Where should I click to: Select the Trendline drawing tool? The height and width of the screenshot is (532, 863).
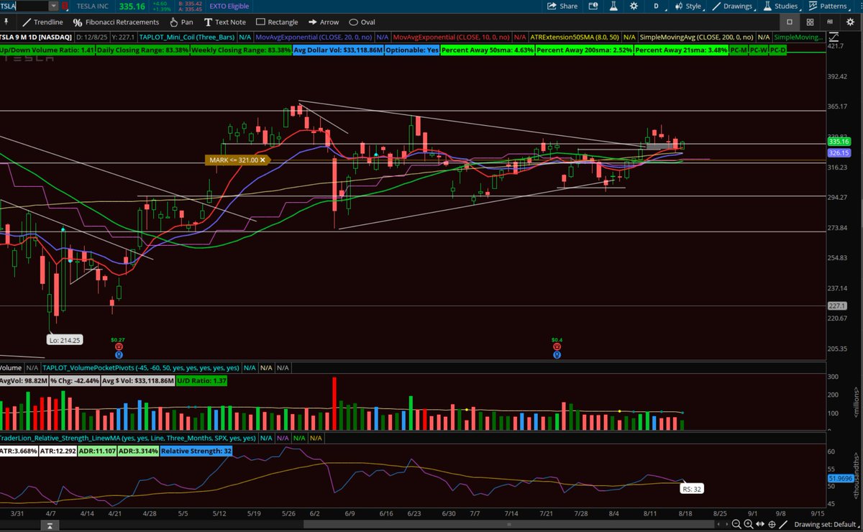coord(42,22)
